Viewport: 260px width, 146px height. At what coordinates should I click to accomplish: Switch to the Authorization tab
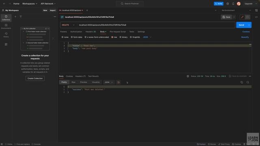coord(76,32)
